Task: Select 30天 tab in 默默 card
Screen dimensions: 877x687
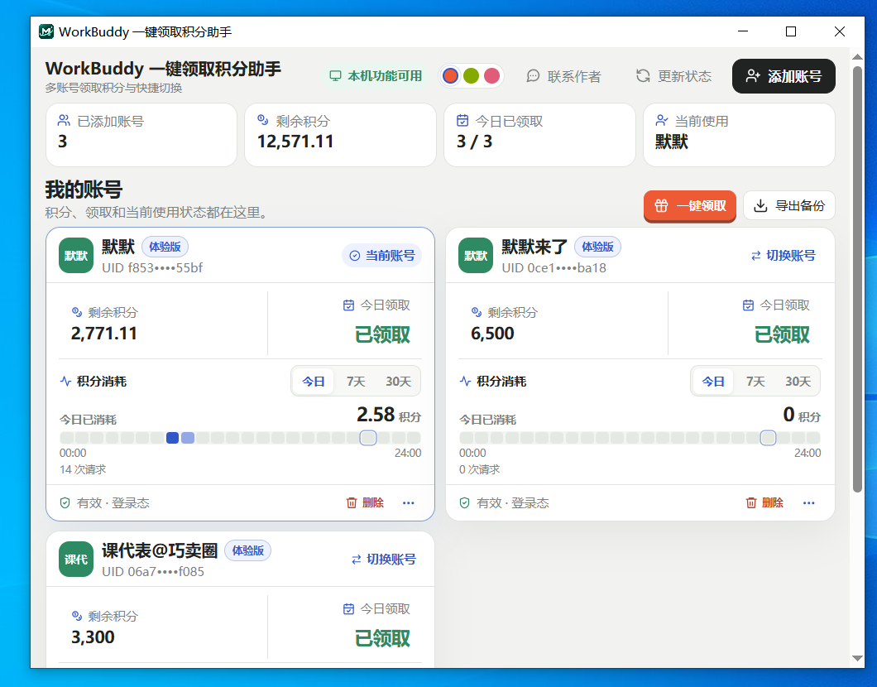Action: coord(398,382)
